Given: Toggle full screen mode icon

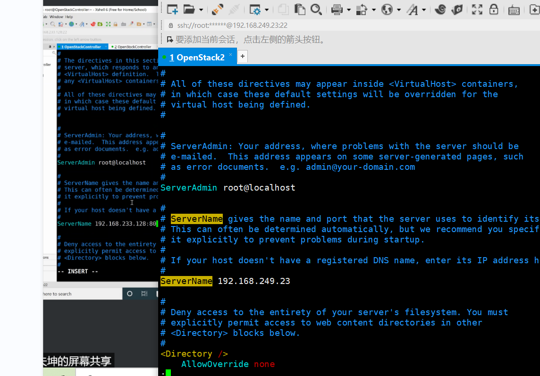Looking at the screenshot, I should tap(477, 9).
